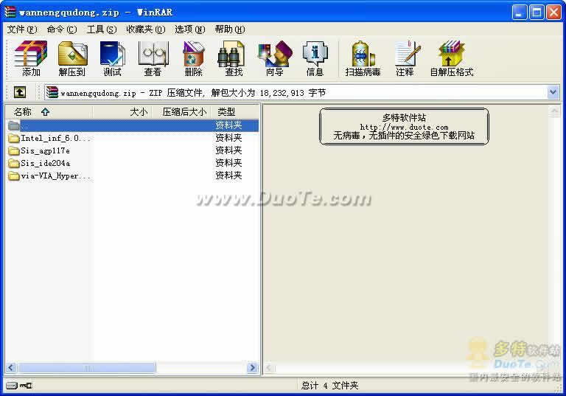This screenshot has height=396, width=566.
Task: Click 自解压格式 SFX icon
Action: click(x=451, y=58)
